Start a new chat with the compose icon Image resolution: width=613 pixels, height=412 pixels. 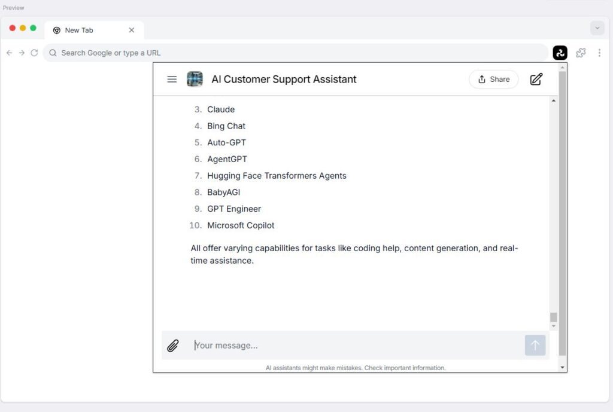[x=536, y=79]
